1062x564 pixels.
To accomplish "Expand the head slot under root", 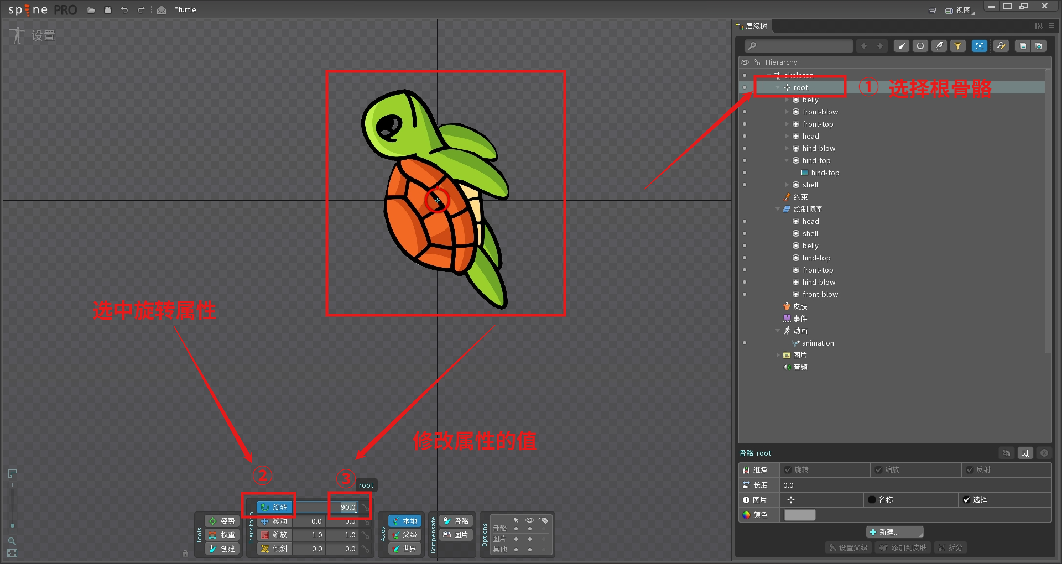I will click(787, 136).
